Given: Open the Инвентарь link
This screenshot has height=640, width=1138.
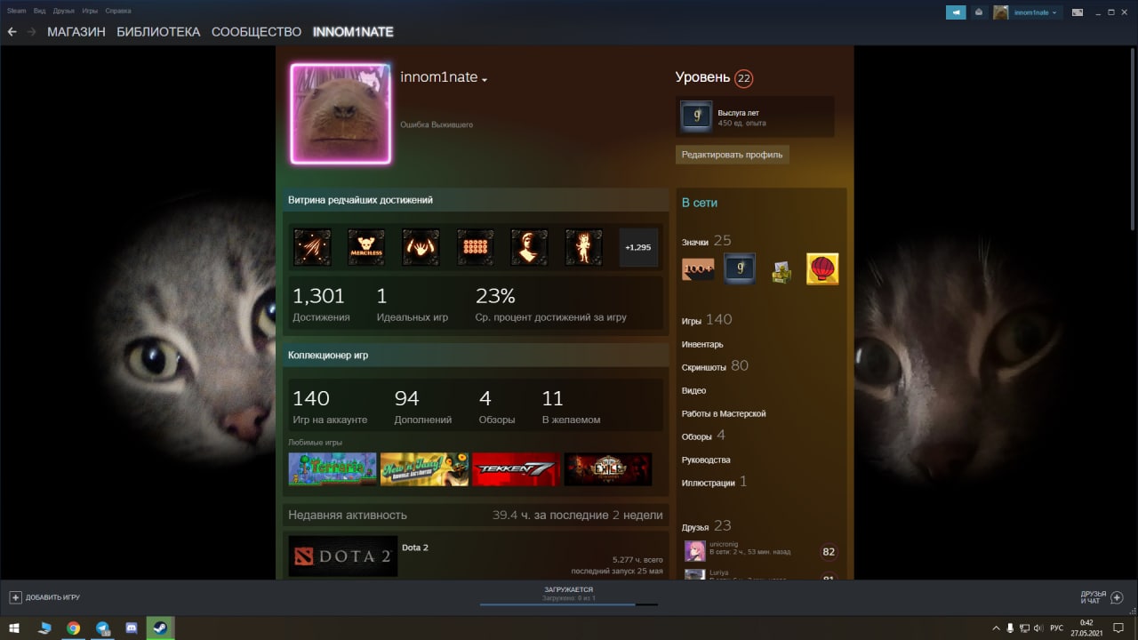Looking at the screenshot, I should pos(702,345).
